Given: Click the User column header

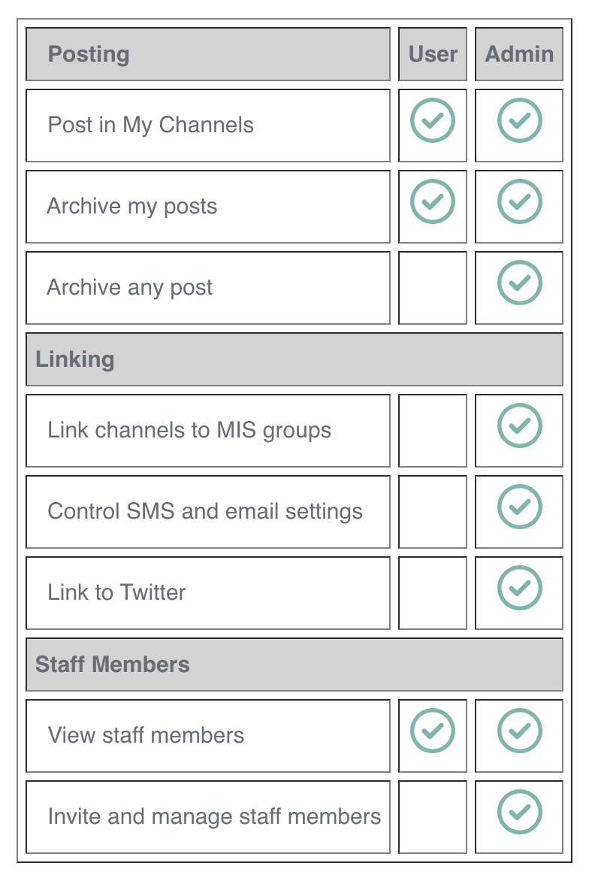Looking at the screenshot, I should (433, 54).
